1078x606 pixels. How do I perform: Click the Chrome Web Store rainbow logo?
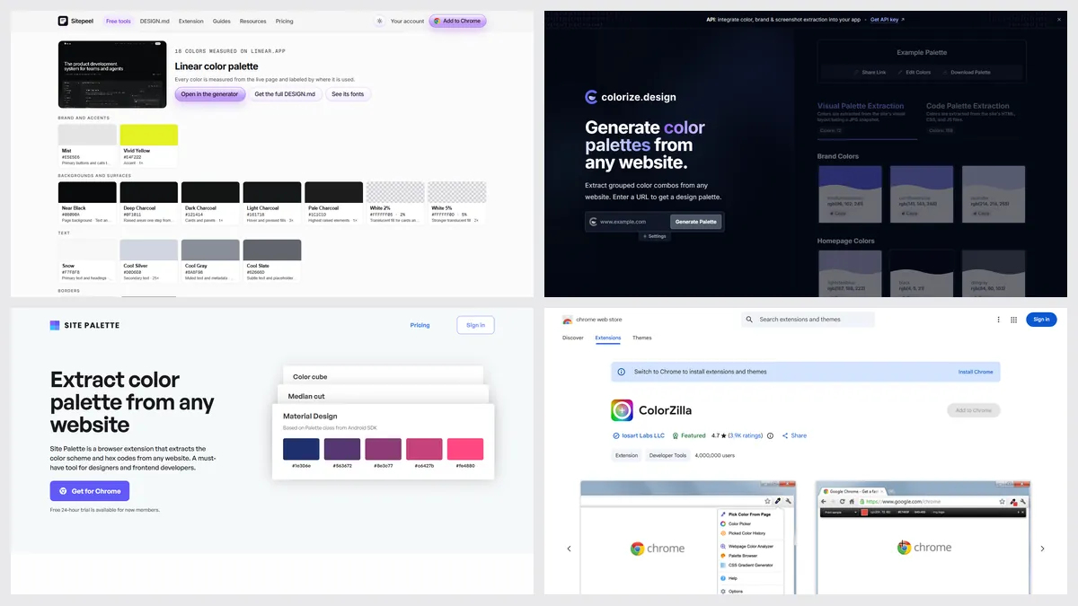tap(568, 320)
